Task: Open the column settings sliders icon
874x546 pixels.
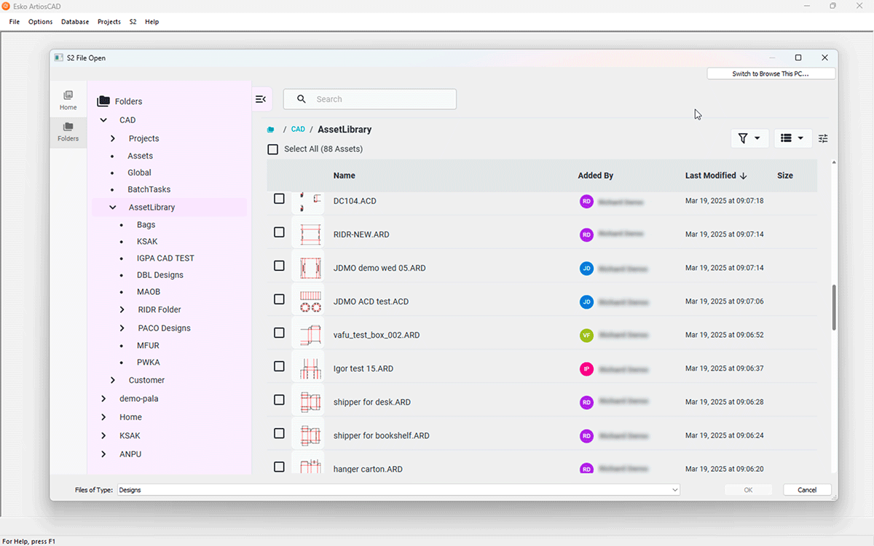Action: 823,138
